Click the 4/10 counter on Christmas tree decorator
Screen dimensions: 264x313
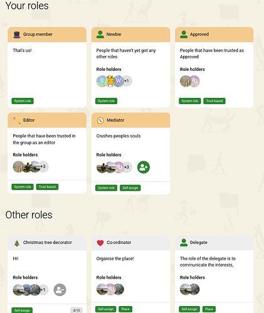(77, 310)
